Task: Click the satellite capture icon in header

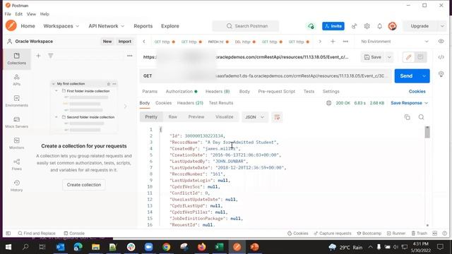Action: click(354, 26)
